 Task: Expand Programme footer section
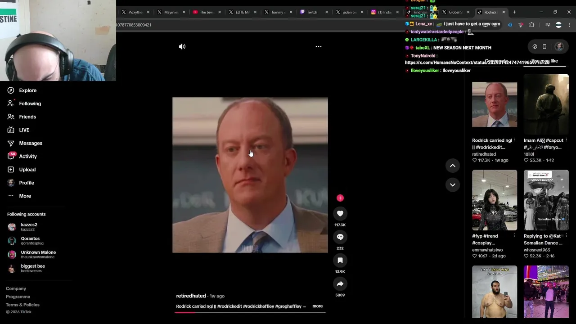(18, 297)
